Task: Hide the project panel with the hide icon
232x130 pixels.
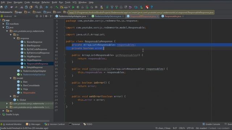Action: tap(51, 16)
